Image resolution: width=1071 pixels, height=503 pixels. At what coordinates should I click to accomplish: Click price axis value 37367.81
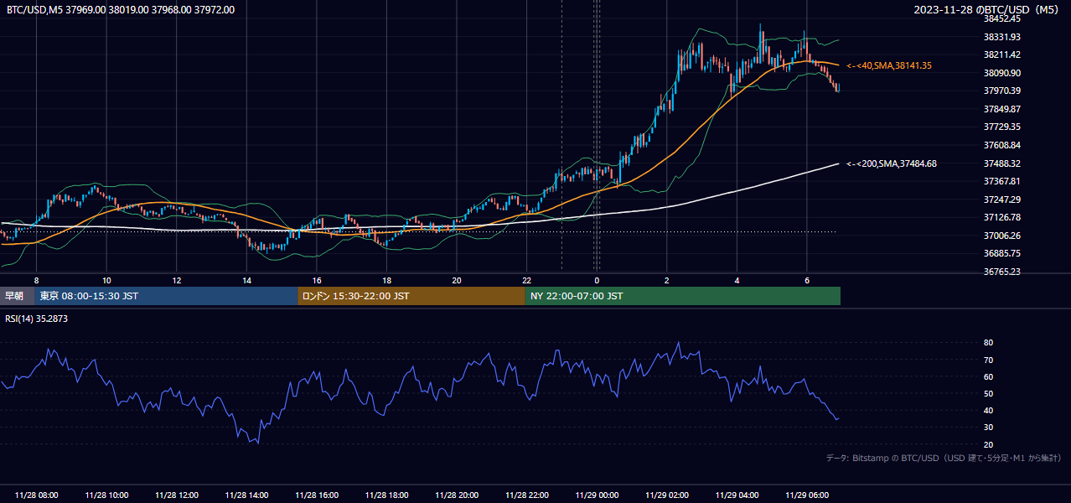click(1001, 181)
